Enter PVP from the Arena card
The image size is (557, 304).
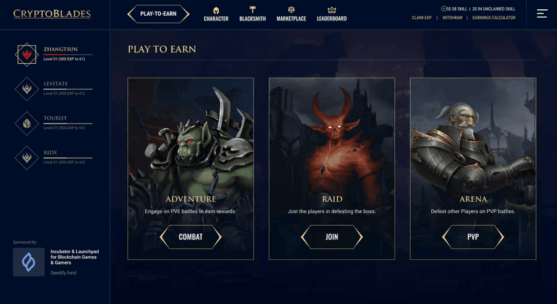click(473, 237)
